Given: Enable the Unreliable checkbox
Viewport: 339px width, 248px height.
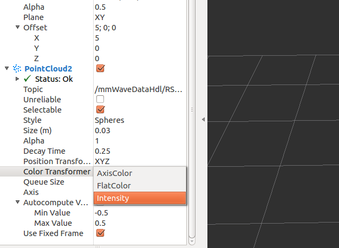Looking at the screenshot, I should (100, 100).
